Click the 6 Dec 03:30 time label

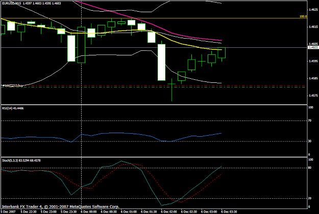[x=229, y=212]
